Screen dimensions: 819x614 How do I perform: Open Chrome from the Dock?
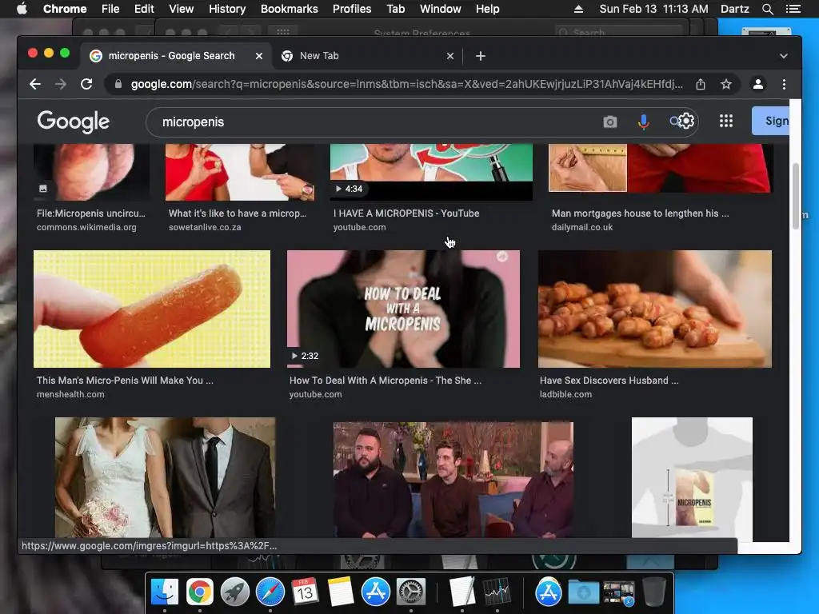pyautogui.click(x=199, y=592)
